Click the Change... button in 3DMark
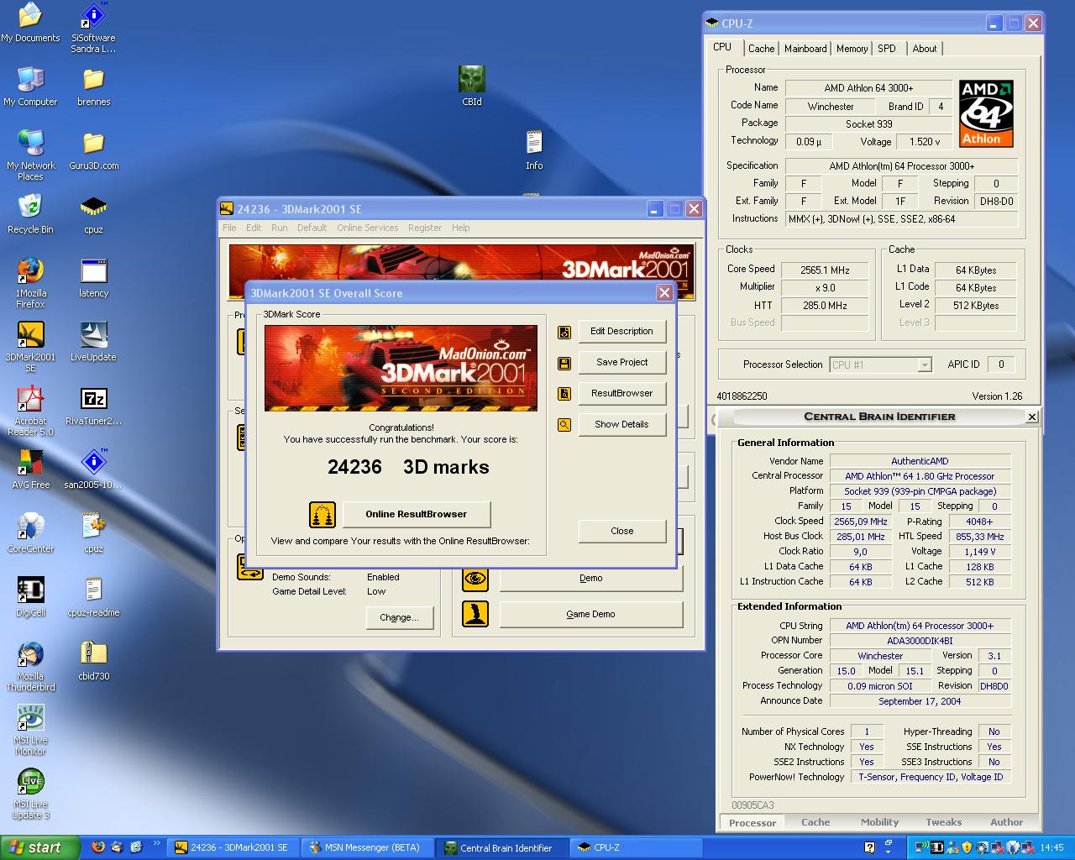1075x860 pixels. [399, 617]
